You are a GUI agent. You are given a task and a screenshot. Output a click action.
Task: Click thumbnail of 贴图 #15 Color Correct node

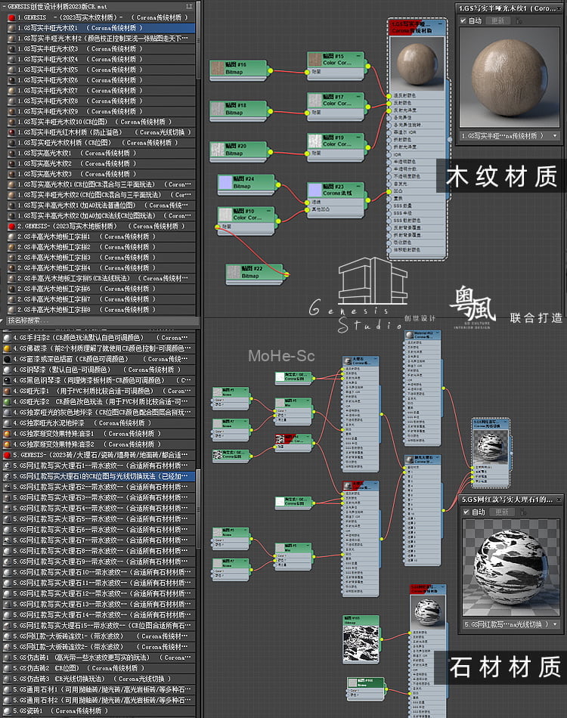pyautogui.click(x=314, y=60)
